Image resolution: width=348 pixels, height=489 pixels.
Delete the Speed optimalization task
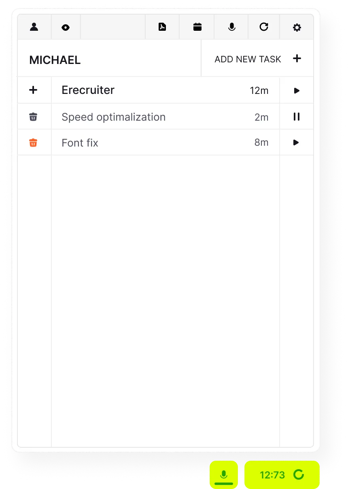click(33, 117)
